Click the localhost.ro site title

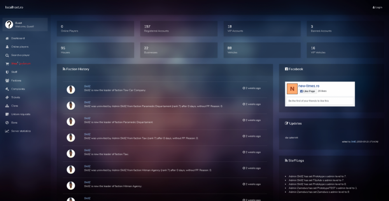[x=14, y=7]
